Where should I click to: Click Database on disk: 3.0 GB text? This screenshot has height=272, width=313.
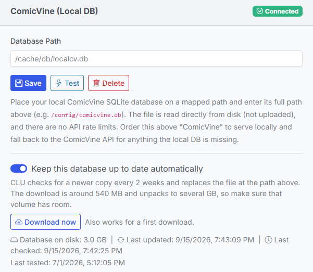click(x=63, y=240)
